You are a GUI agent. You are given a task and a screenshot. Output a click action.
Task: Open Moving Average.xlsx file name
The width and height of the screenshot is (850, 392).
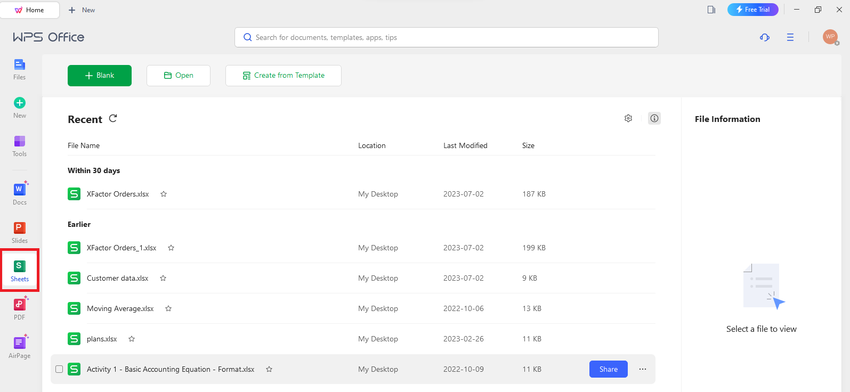tap(120, 308)
